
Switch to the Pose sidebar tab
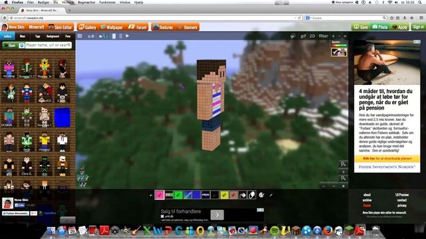coord(68,36)
